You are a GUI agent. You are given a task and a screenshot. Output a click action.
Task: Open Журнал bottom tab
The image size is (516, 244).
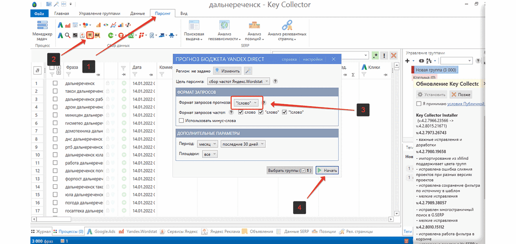click(x=41, y=231)
